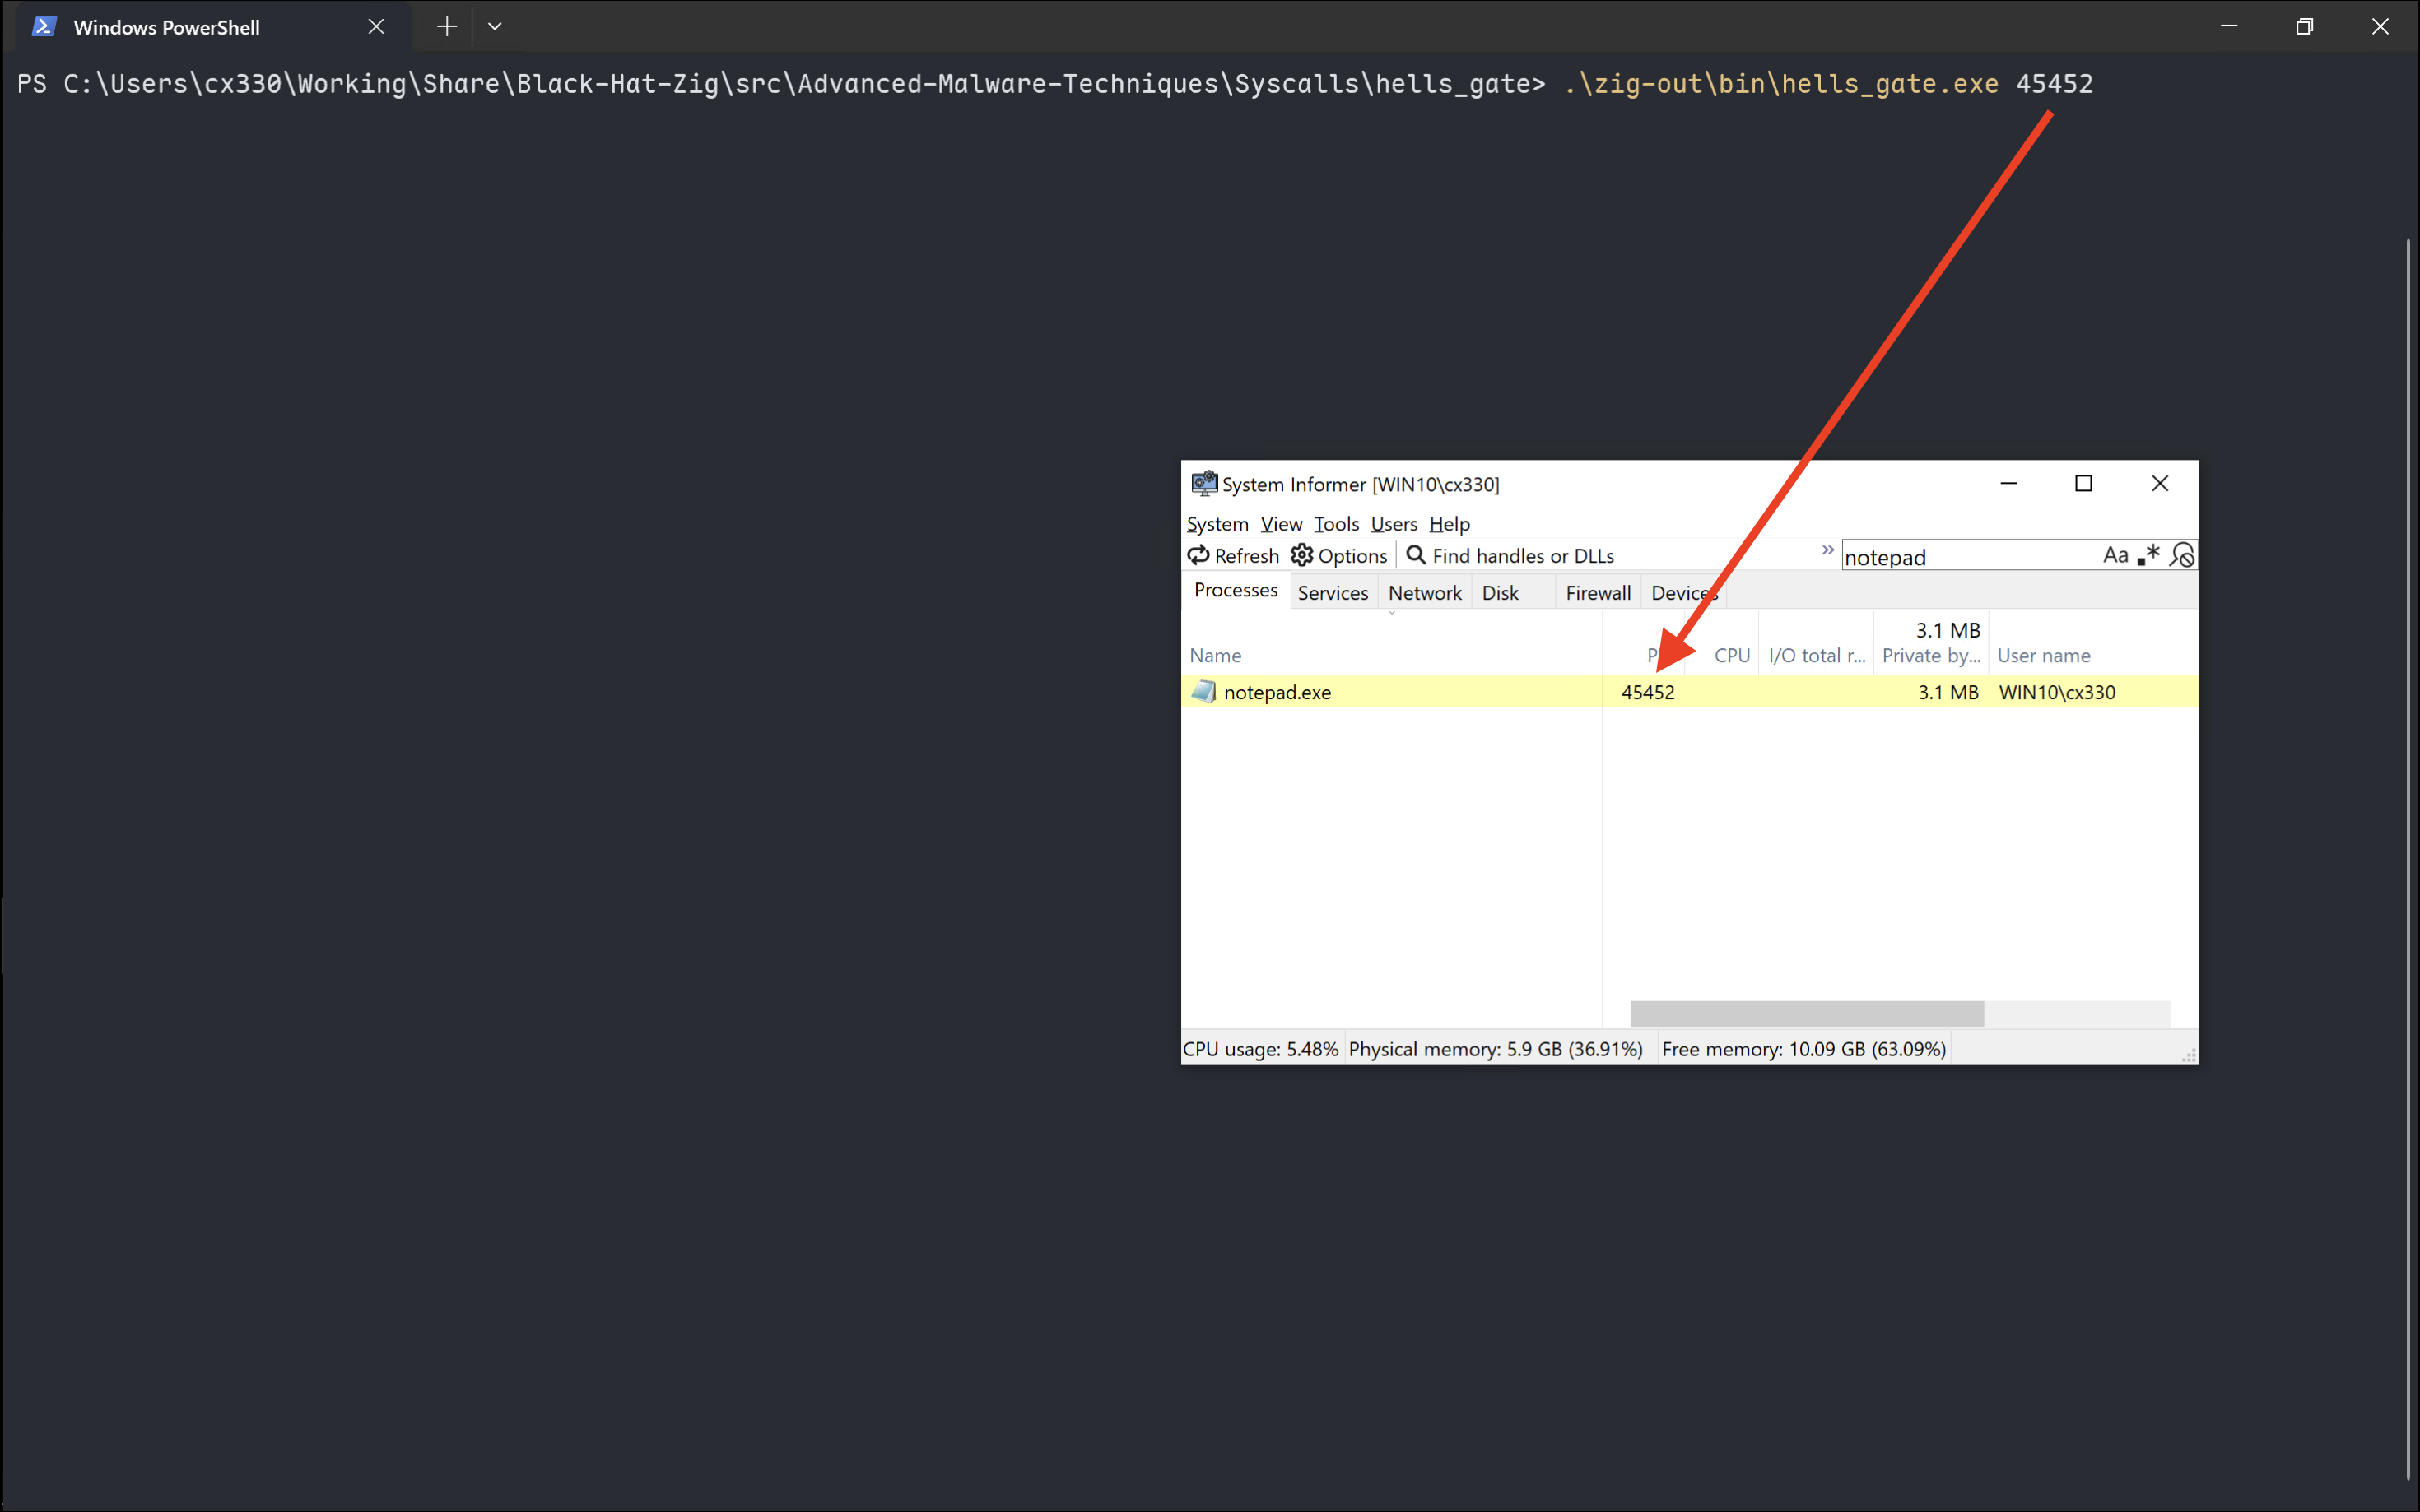
Task: Open the Tools menu
Action: coord(1336,524)
